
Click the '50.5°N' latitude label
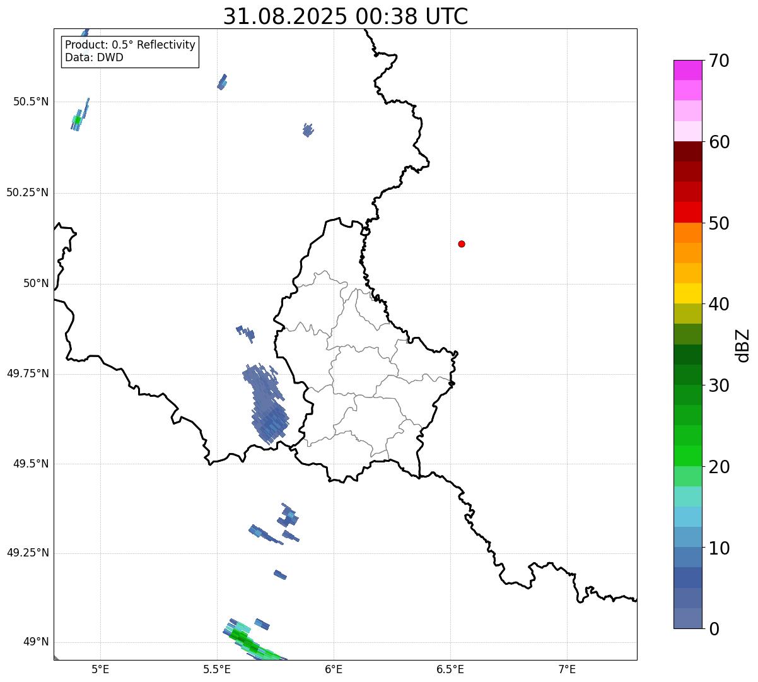click(x=31, y=102)
